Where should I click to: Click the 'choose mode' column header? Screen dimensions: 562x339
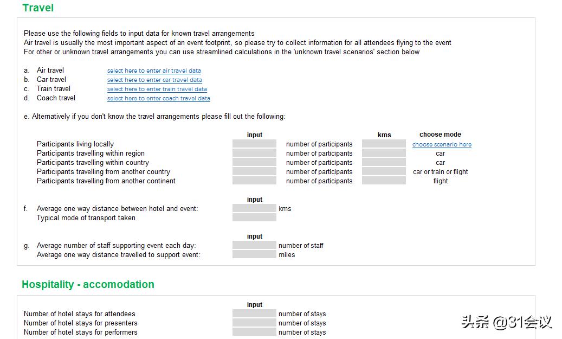440,135
